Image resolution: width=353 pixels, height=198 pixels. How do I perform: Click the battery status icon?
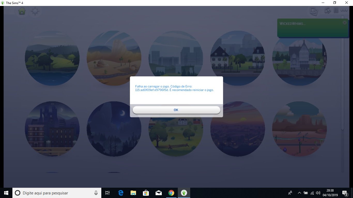[x=306, y=193]
